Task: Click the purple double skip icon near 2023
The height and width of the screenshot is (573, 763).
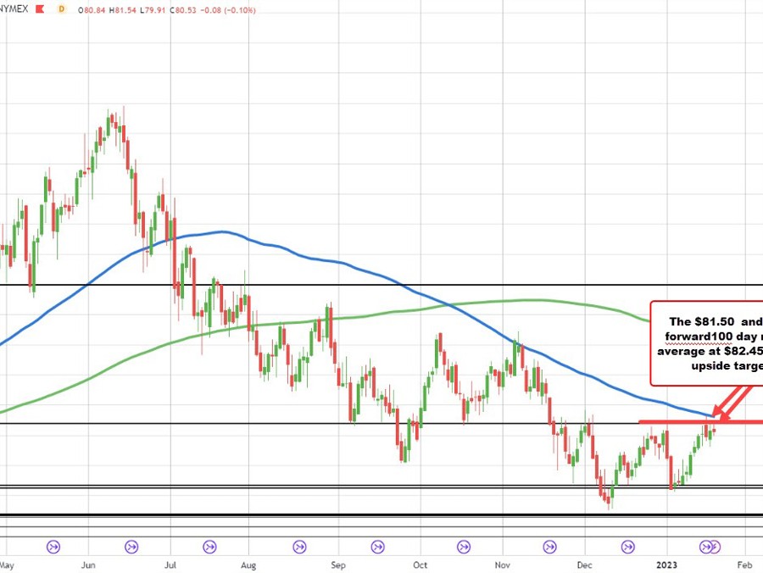Action: coord(706,548)
